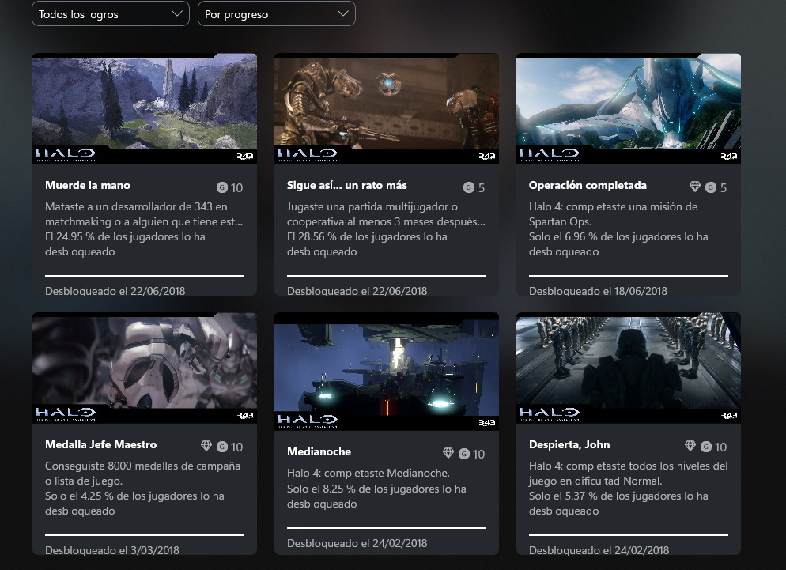Click 'Solo el 8.25 % de los jugadores' text

point(376,496)
